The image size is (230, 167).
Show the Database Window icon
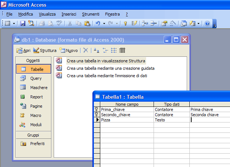tap(184, 23)
